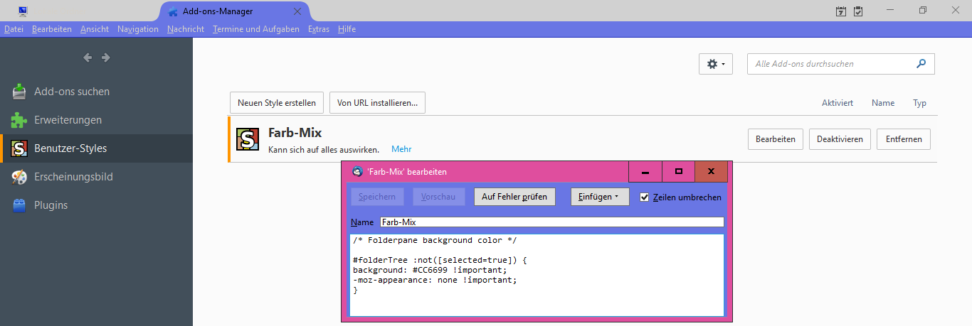Click the Farb-Mix Stylish 'S' icon

248,139
